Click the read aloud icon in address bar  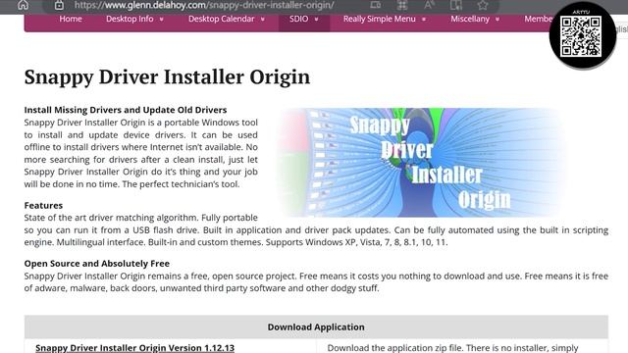429,5
